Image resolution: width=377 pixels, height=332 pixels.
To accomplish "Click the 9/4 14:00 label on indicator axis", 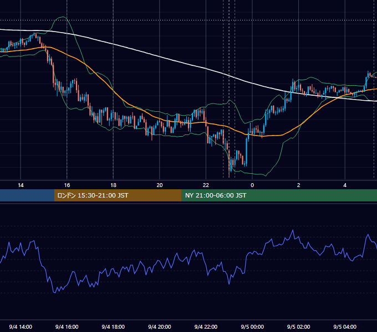I will (21, 327).
